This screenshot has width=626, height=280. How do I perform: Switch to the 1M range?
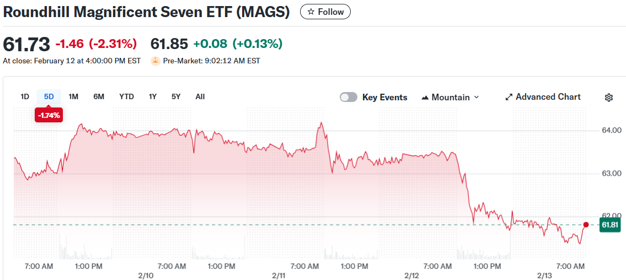point(73,96)
